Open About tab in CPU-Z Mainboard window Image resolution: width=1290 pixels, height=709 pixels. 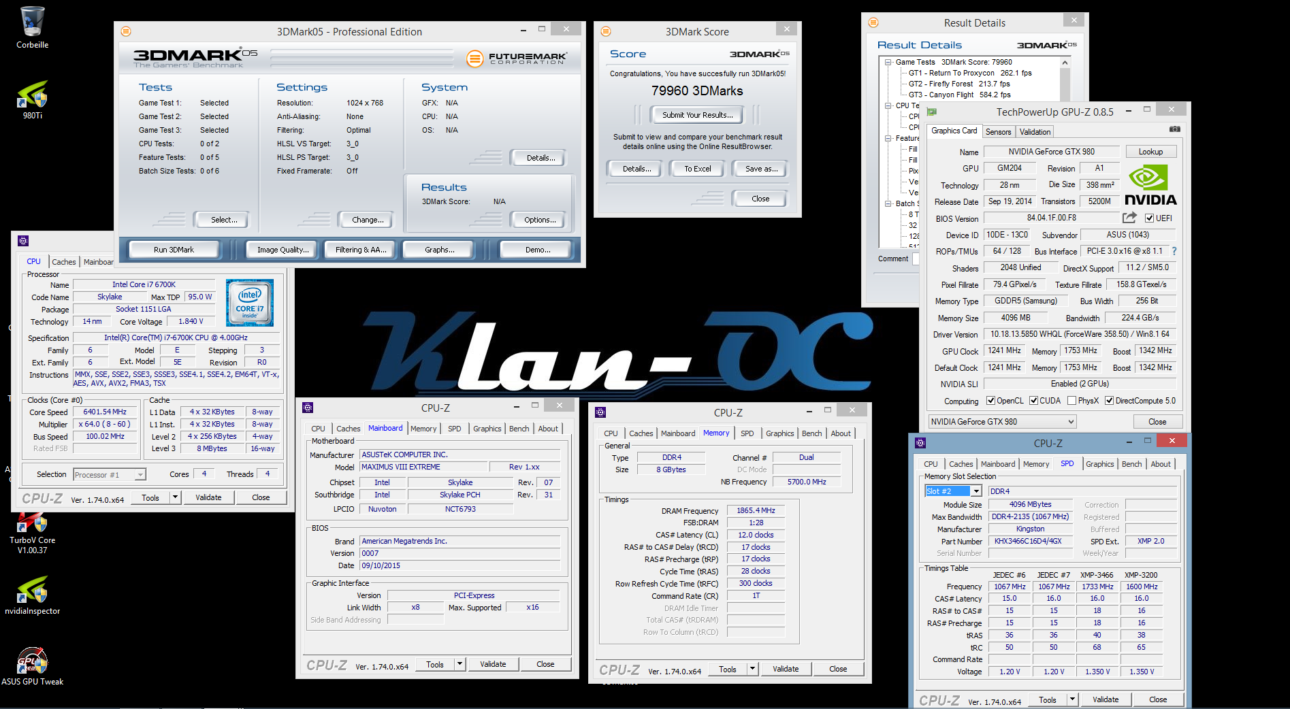[x=548, y=429]
